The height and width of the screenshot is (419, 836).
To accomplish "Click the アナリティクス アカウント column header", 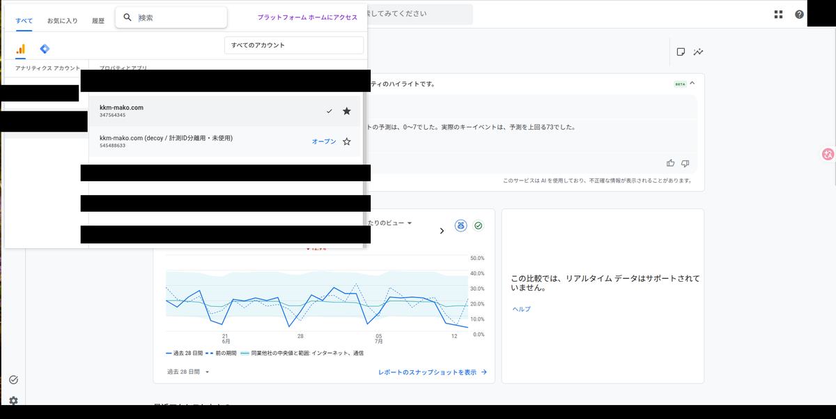I will tap(47, 68).
